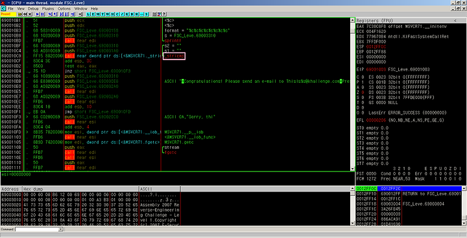Click the < arrow in Registers header
Viewport: 467px width, 238px height.
(x=455, y=21)
